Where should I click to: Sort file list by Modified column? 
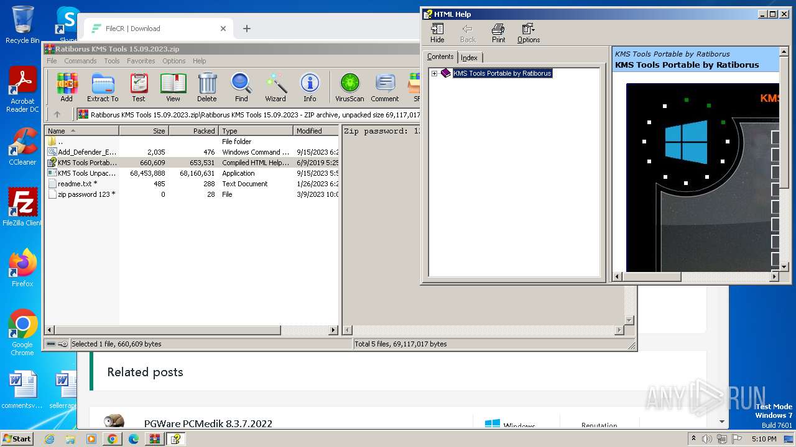point(316,131)
